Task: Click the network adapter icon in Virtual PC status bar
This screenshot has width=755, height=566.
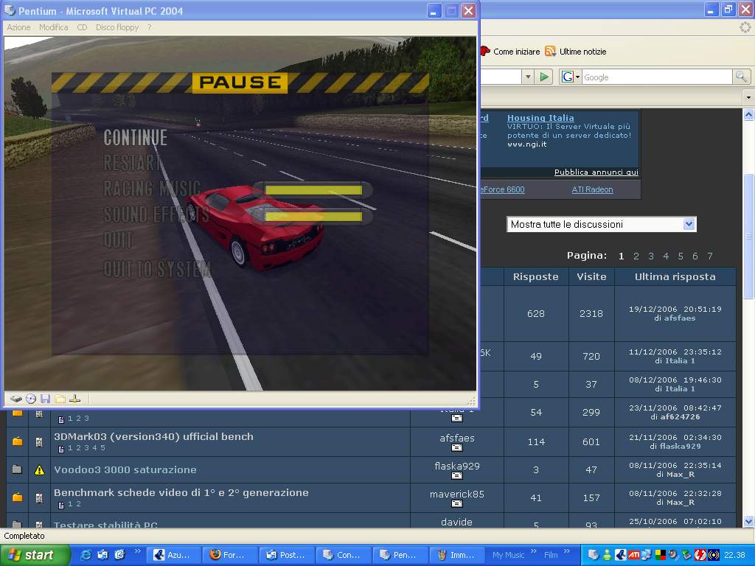Action: point(74,399)
